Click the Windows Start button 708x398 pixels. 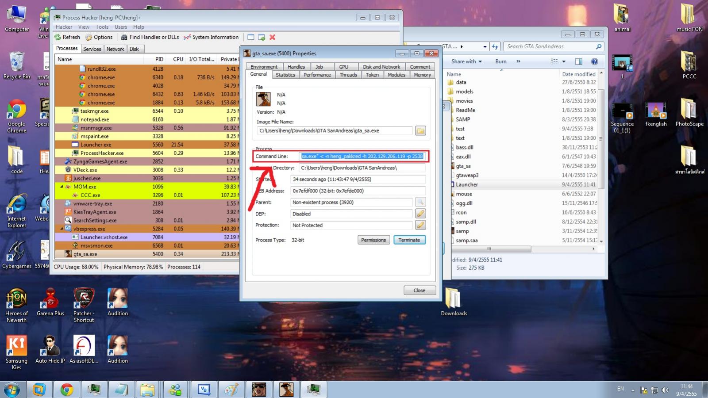pos(12,390)
